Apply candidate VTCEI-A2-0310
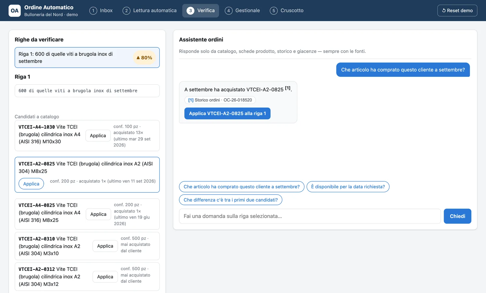The height and width of the screenshot is (293, 486). click(105, 246)
